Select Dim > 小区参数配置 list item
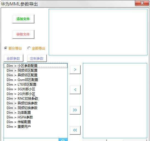 tap(36, 66)
